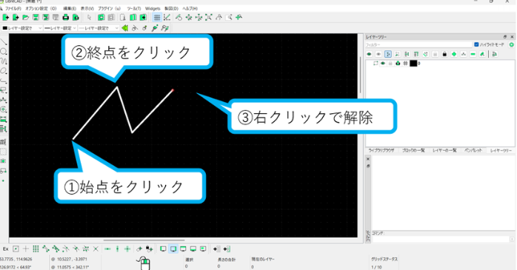Open the ファイル(F) menu

(13, 9)
